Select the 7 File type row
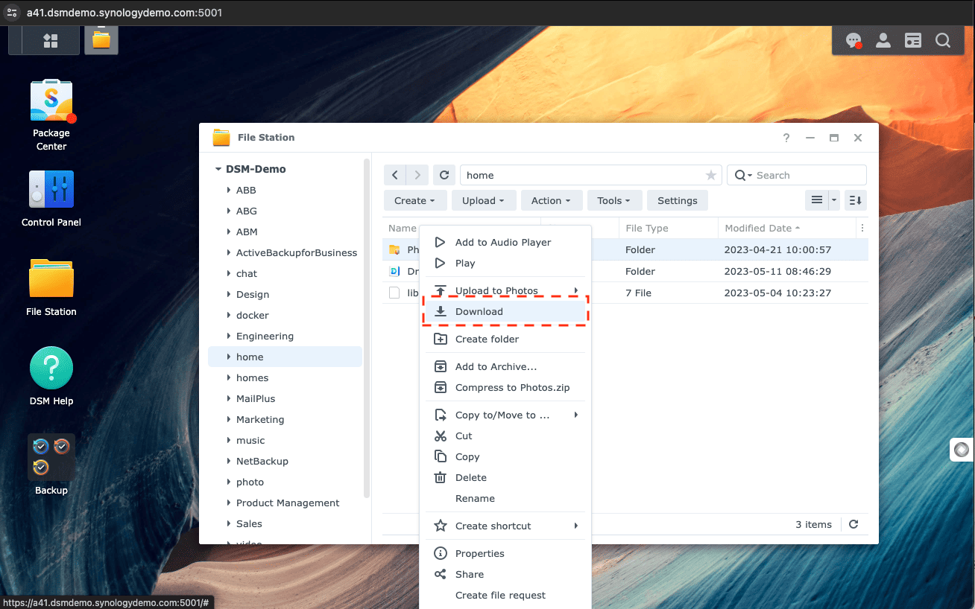The image size is (975, 609). click(625, 293)
